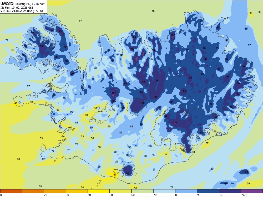The height and width of the screenshot is (197, 263).
Task: Click the "30" legend tick label
Action: coord(67,195)
